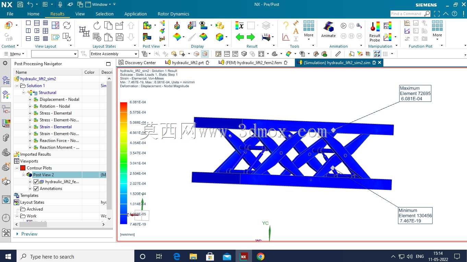Viewport: 467px width, 262px height.
Task: Open File Explorer from the taskbar
Action: click(x=193, y=257)
